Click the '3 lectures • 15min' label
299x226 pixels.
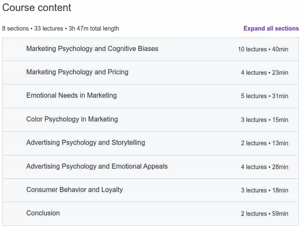click(x=265, y=120)
